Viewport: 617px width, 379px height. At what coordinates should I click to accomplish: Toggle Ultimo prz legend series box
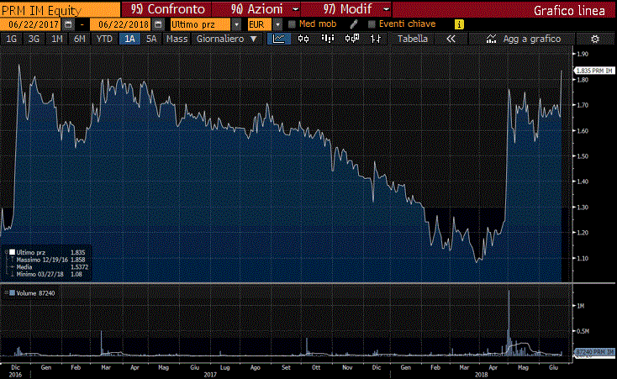point(13,252)
